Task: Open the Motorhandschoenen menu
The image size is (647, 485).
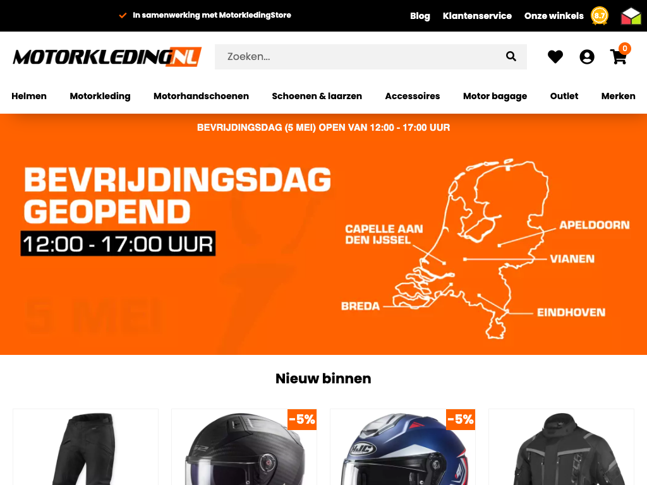Action: [201, 96]
